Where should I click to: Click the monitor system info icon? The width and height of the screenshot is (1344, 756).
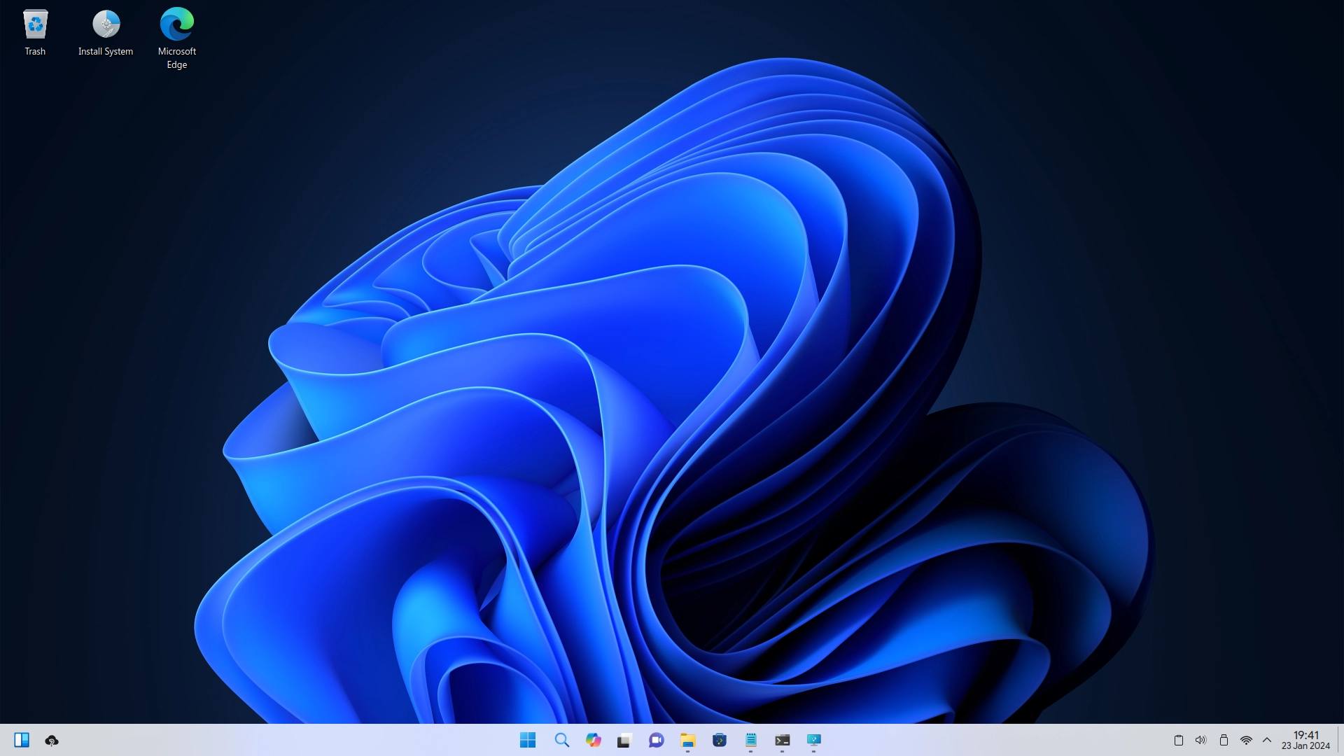point(813,740)
